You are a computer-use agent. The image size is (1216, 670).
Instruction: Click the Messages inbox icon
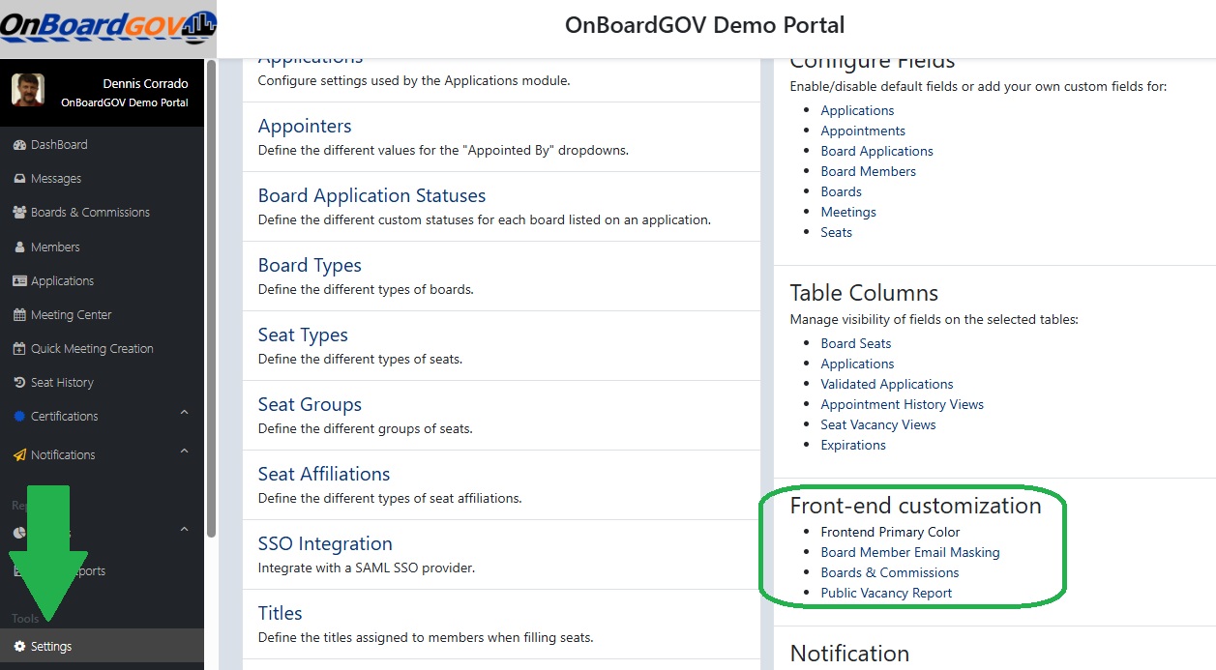(x=19, y=179)
